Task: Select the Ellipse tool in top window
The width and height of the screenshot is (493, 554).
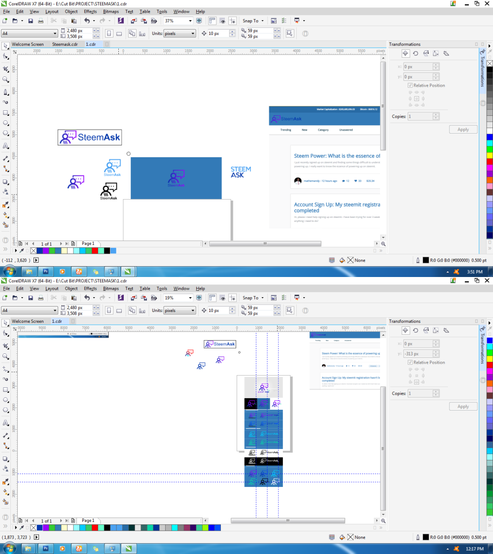Action: tap(5, 123)
